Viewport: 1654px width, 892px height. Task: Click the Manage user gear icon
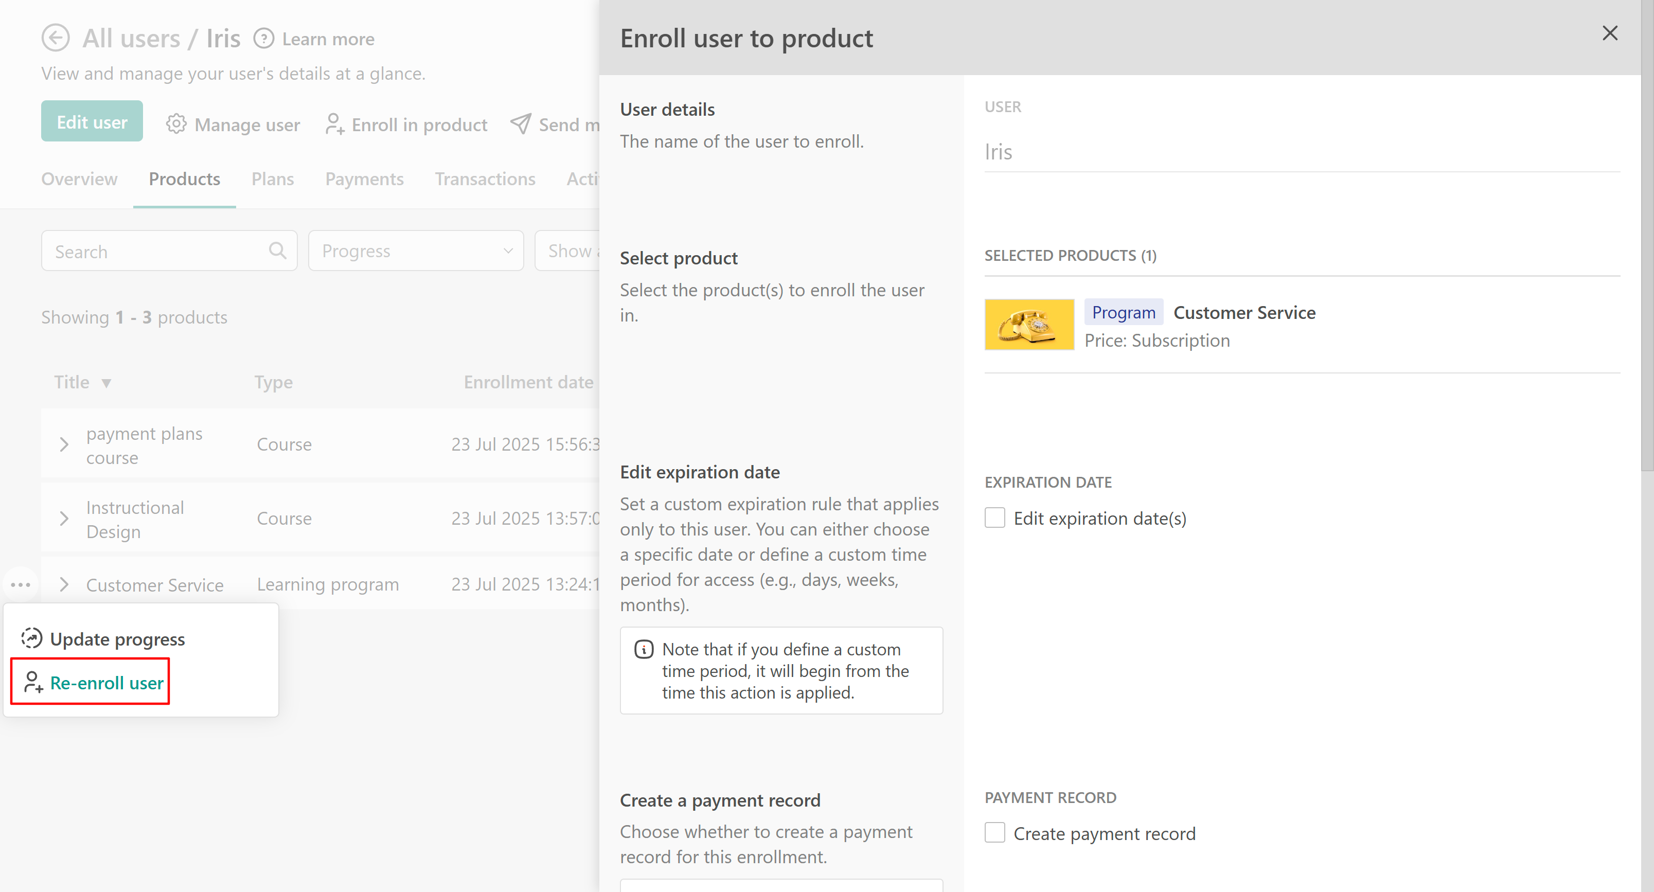176,123
